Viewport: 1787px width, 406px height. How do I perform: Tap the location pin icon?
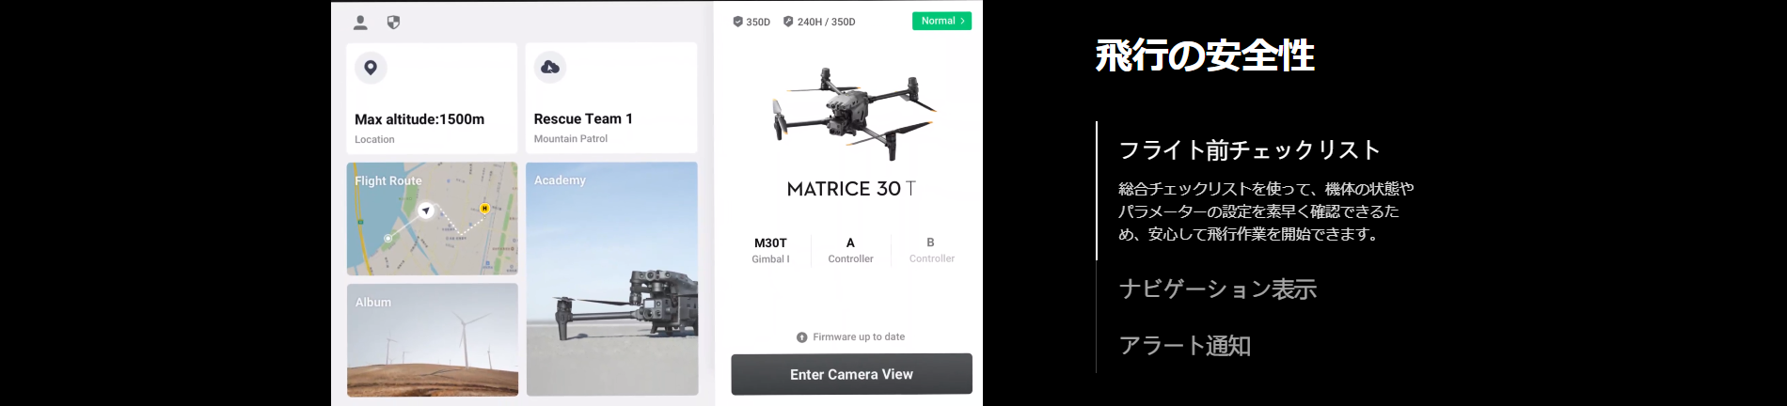click(371, 68)
